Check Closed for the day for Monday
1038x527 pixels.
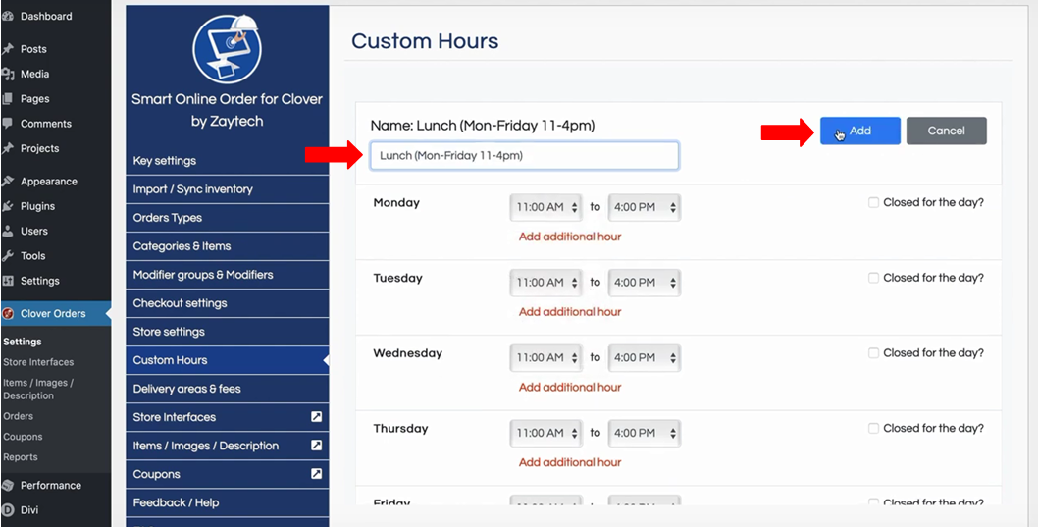[873, 202]
